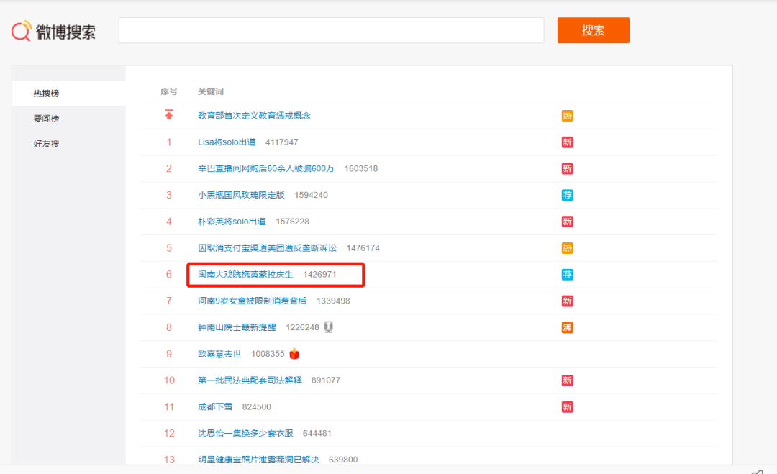This screenshot has width=777, height=474.
Task: Open Lisa将solo出道 topic
Action: pos(227,142)
